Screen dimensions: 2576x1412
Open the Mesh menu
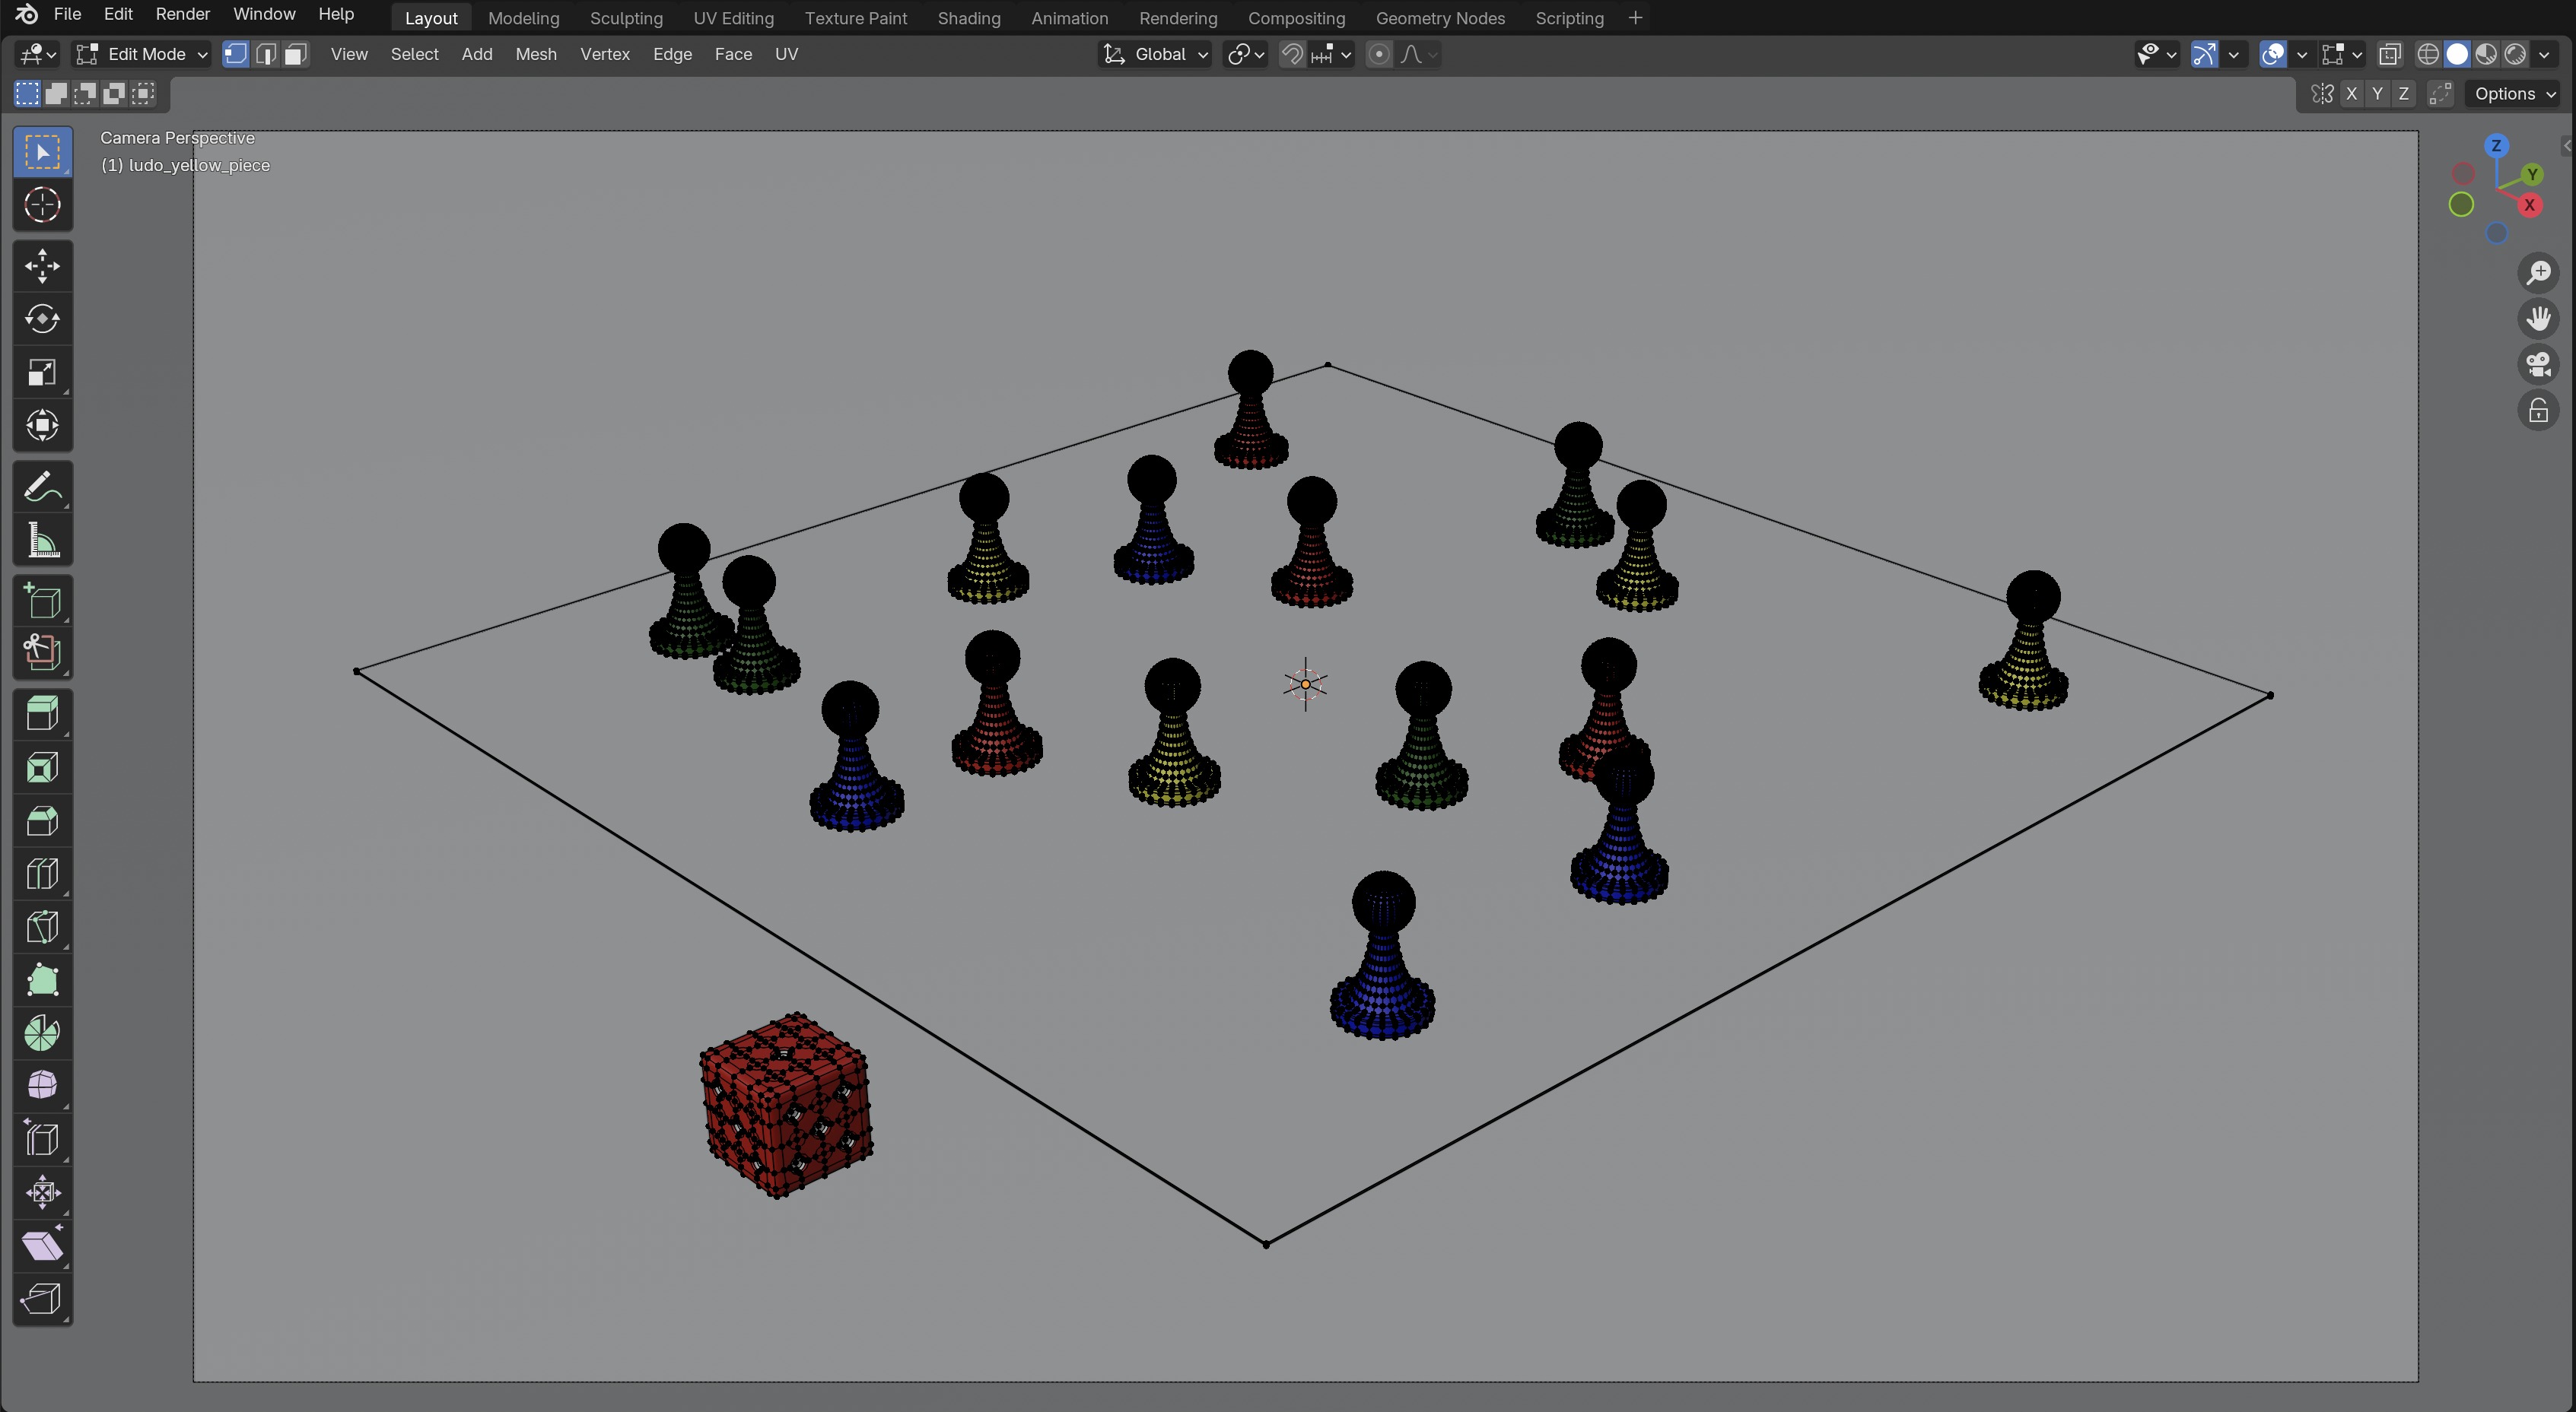click(x=536, y=54)
